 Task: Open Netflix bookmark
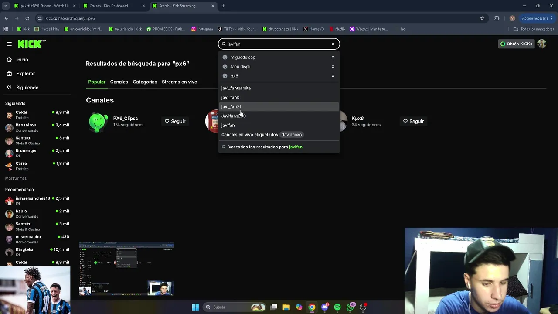pos(337,29)
